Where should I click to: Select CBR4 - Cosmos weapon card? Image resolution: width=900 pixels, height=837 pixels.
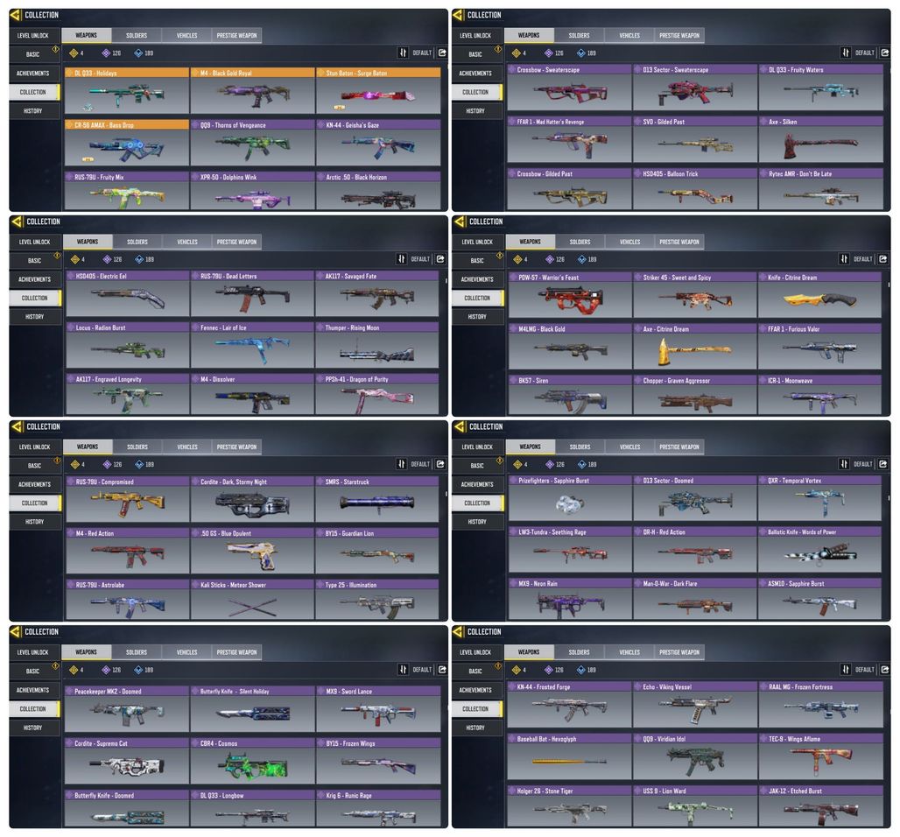252,761
